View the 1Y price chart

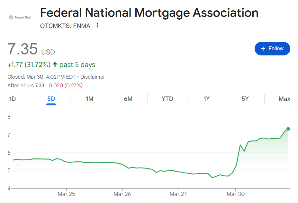[x=206, y=99]
